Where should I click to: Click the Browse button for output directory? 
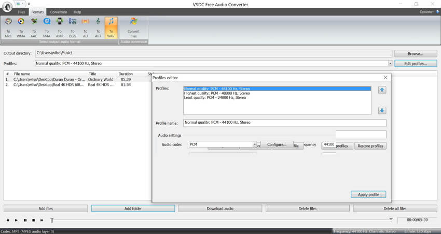click(x=416, y=54)
